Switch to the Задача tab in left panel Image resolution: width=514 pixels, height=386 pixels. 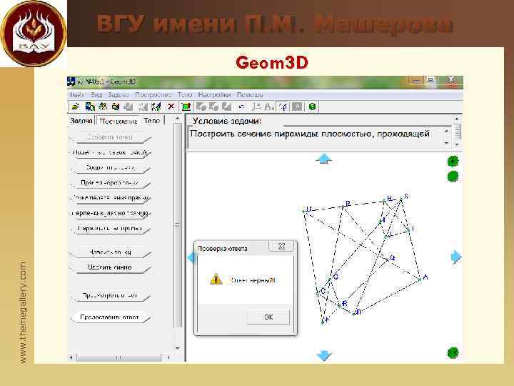(x=81, y=121)
